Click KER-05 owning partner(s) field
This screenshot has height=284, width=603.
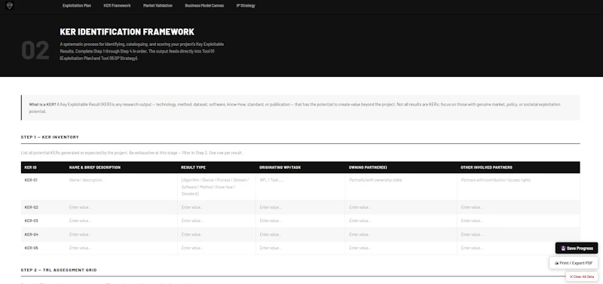401,249
